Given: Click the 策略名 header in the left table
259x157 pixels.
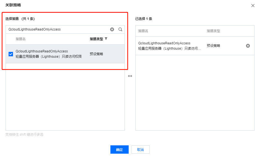Looking at the screenshot, I should (20, 39).
